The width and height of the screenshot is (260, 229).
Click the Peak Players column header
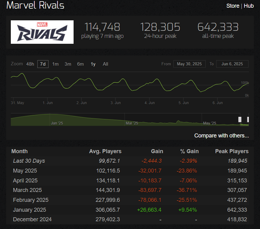click(232, 151)
